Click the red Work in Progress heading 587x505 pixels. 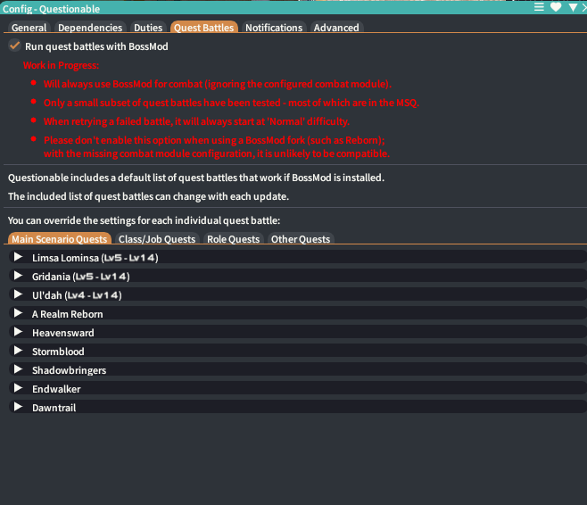61,65
